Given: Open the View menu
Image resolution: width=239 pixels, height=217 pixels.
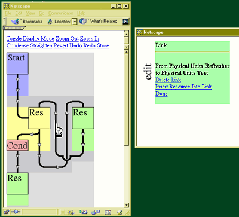Looking at the screenshot, I should click(x=30, y=13).
